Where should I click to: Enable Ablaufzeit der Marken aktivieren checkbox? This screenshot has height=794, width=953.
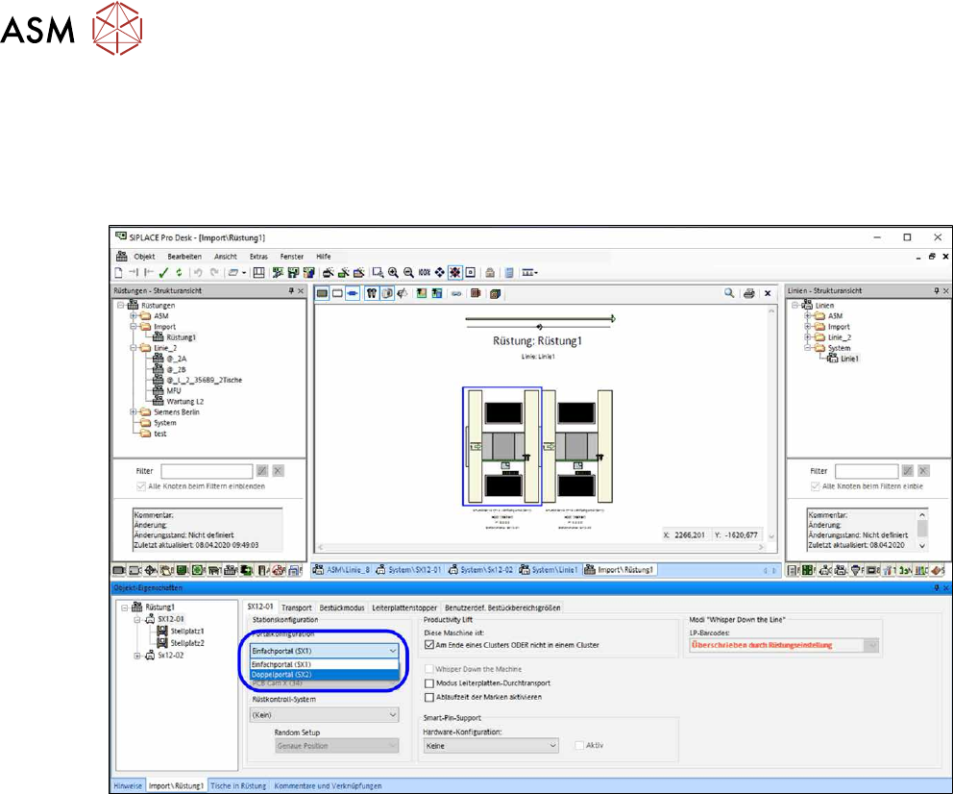429,697
